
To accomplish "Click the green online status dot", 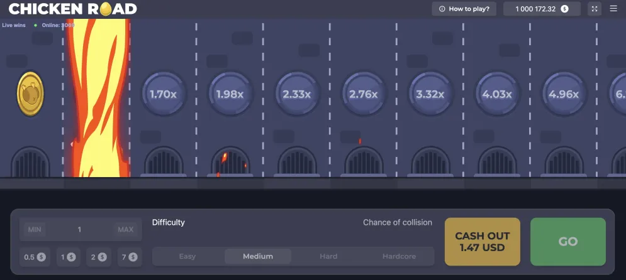I will tap(35, 25).
